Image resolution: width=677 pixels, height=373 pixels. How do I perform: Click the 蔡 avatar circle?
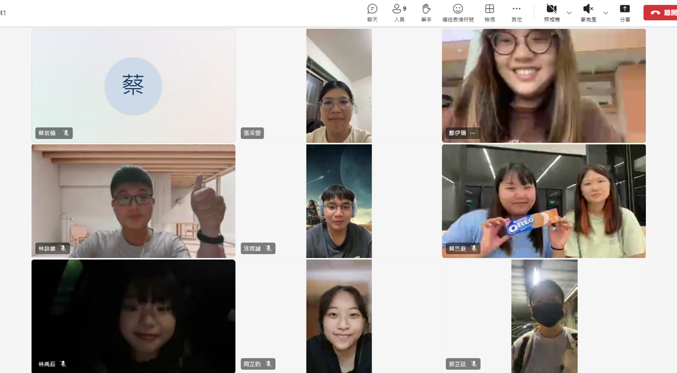133,86
